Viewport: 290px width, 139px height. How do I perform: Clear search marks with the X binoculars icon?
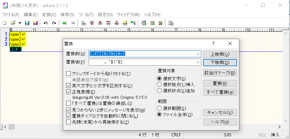coord(117,23)
